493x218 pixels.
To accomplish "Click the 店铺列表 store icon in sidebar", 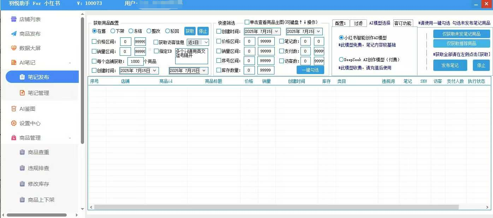I will (x=14, y=19).
